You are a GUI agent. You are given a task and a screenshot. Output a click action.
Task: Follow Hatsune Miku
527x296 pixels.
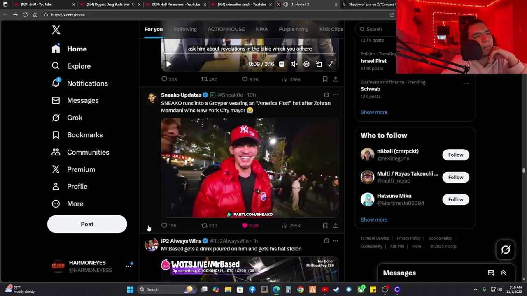coord(456,199)
